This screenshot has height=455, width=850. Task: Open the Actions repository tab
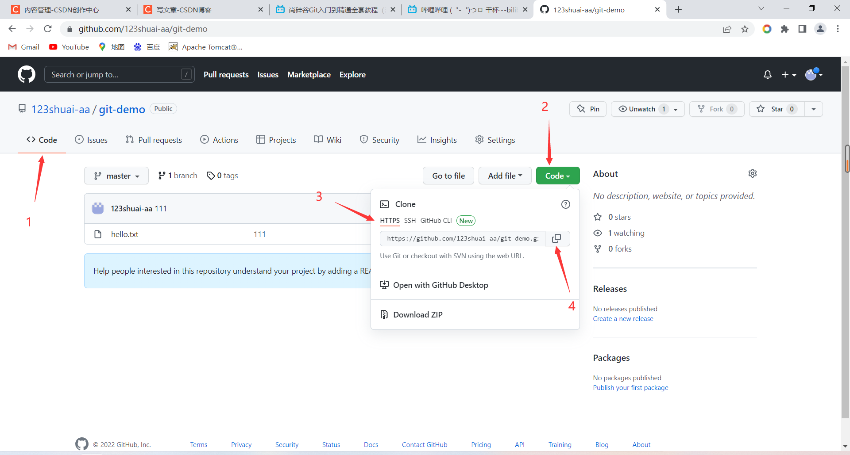(x=219, y=140)
